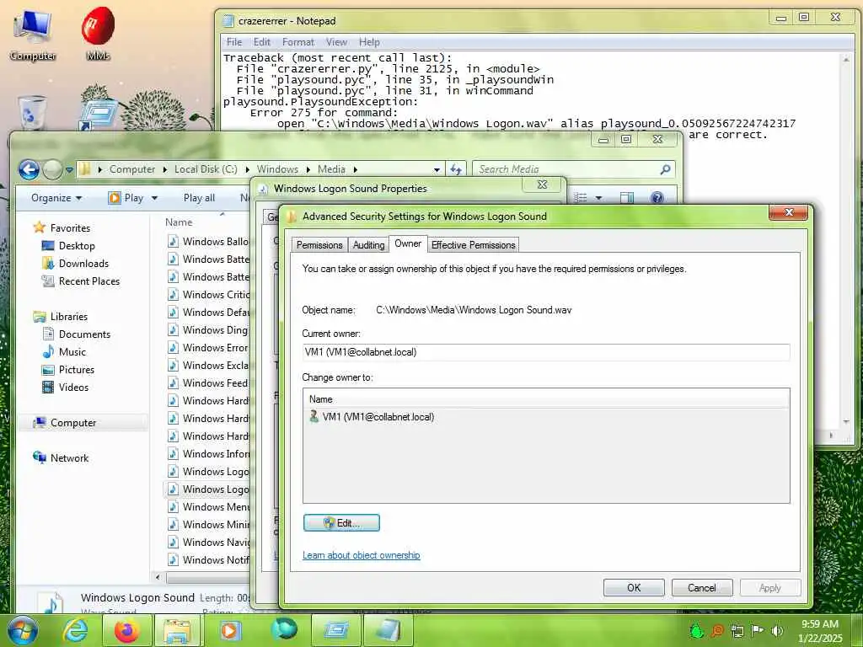Image resolution: width=863 pixels, height=647 pixels.
Task: Select the Windows Error file row
Action: [x=207, y=348]
